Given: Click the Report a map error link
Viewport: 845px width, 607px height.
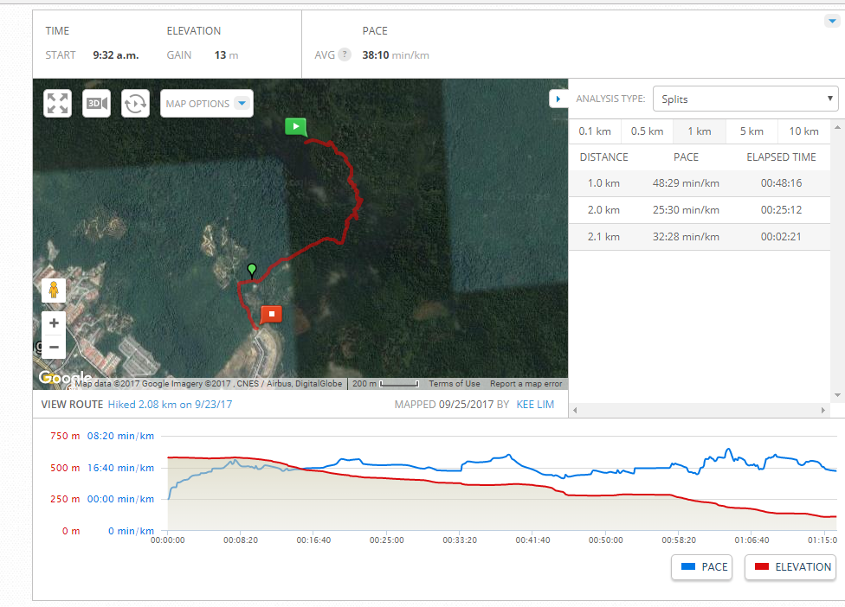Looking at the screenshot, I should [526, 383].
